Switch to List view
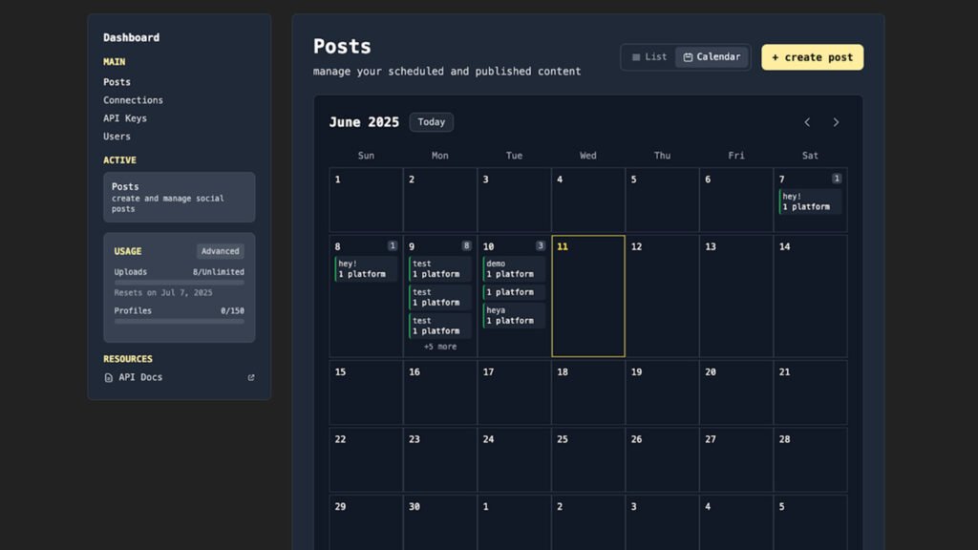The width and height of the screenshot is (978, 550). tap(649, 57)
